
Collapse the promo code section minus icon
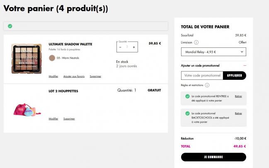pos(245,66)
